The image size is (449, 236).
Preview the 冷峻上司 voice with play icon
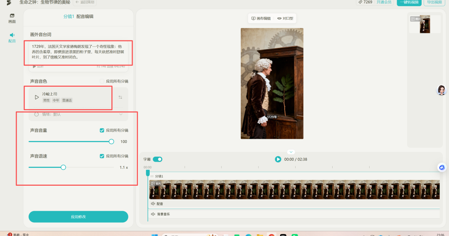click(37, 97)
